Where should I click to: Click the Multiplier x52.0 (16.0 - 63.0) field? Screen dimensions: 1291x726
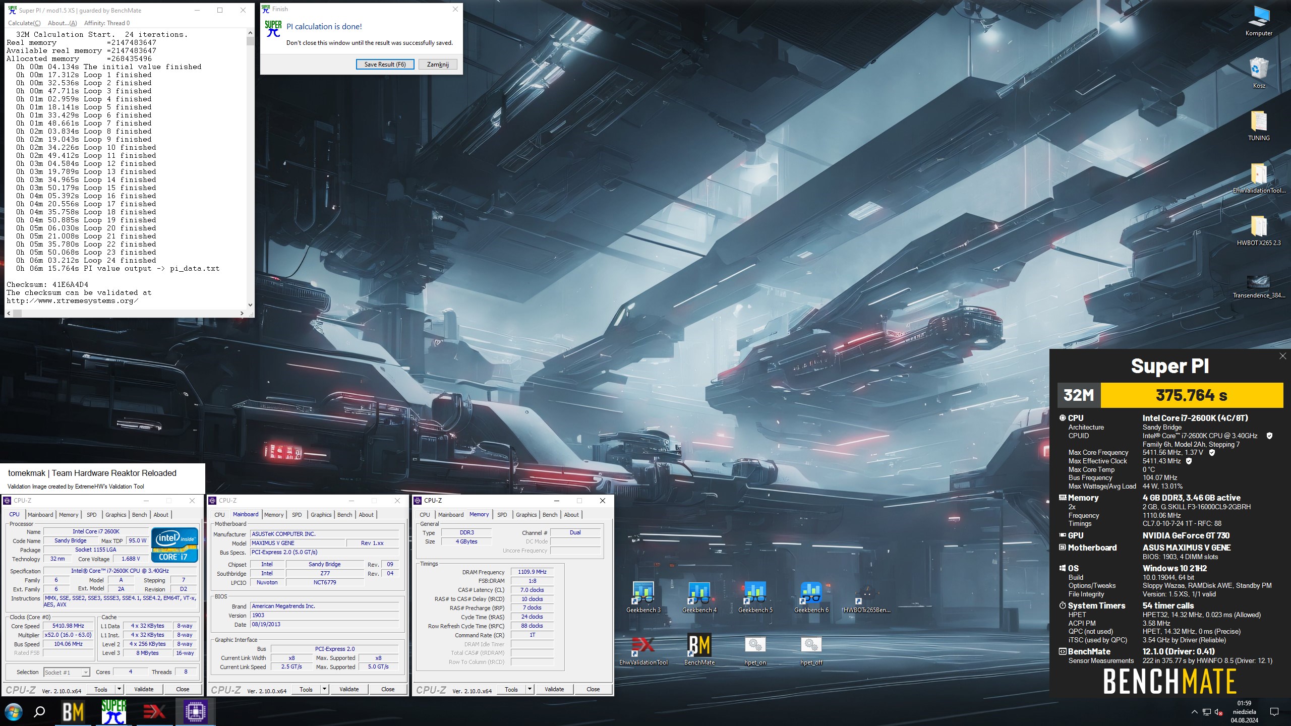(68, 635)
